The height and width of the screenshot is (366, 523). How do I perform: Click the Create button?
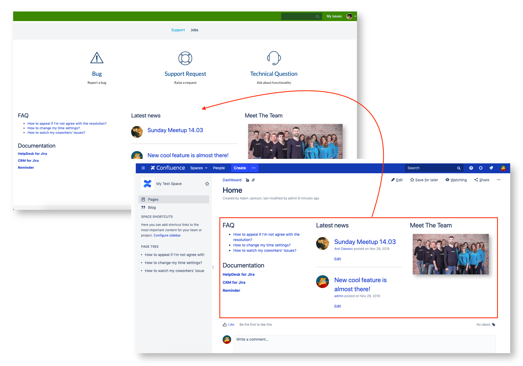239,168
